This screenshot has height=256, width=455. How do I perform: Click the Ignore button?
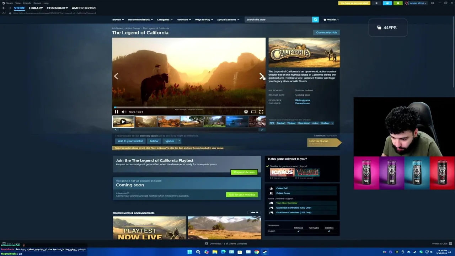point(170,141)
